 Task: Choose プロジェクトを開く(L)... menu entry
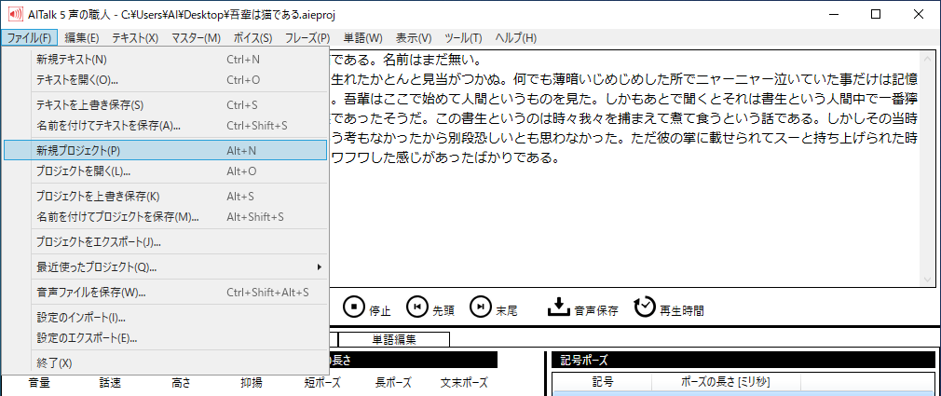point(165,171)
